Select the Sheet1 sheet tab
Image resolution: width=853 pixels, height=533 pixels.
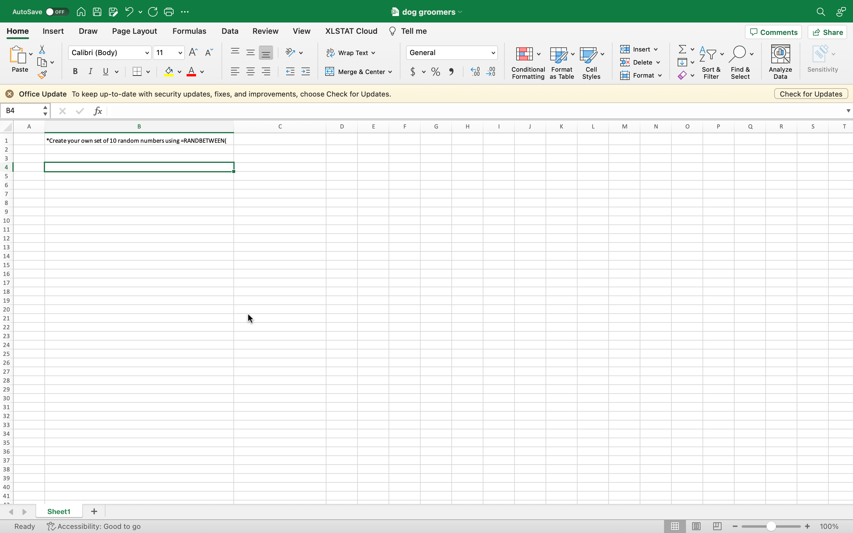59,511
